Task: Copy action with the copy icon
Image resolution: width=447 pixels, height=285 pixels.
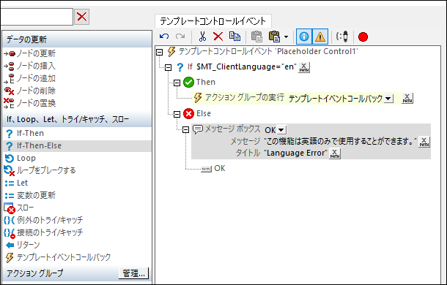Action: tap(234, 37)
